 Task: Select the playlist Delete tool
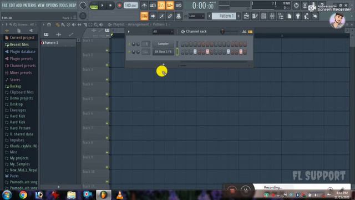coord(68,24)
